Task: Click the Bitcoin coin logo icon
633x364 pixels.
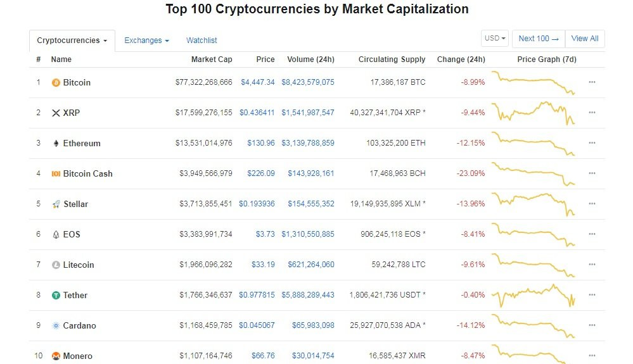Action: [56, 83]
